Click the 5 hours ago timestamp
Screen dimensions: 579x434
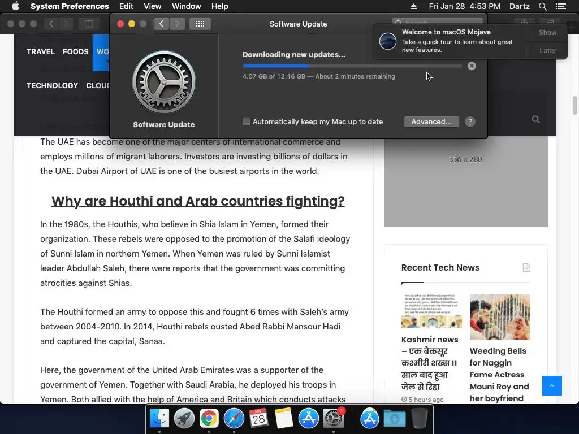pyautogui.click(x=422, y=400)
